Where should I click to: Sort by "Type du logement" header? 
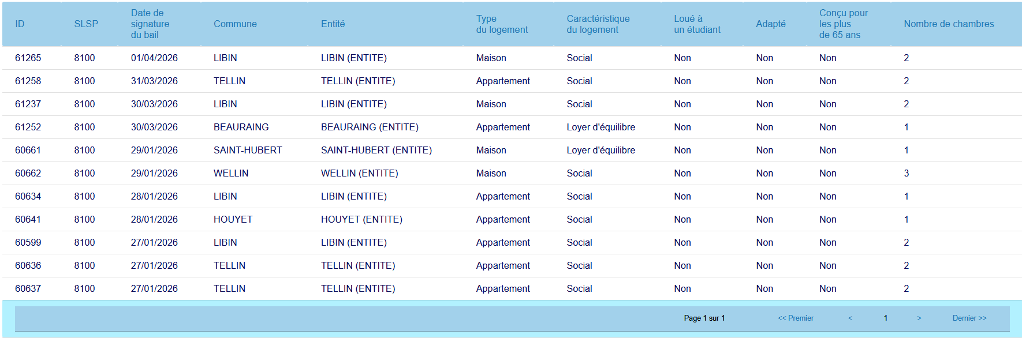coord(501,24)
